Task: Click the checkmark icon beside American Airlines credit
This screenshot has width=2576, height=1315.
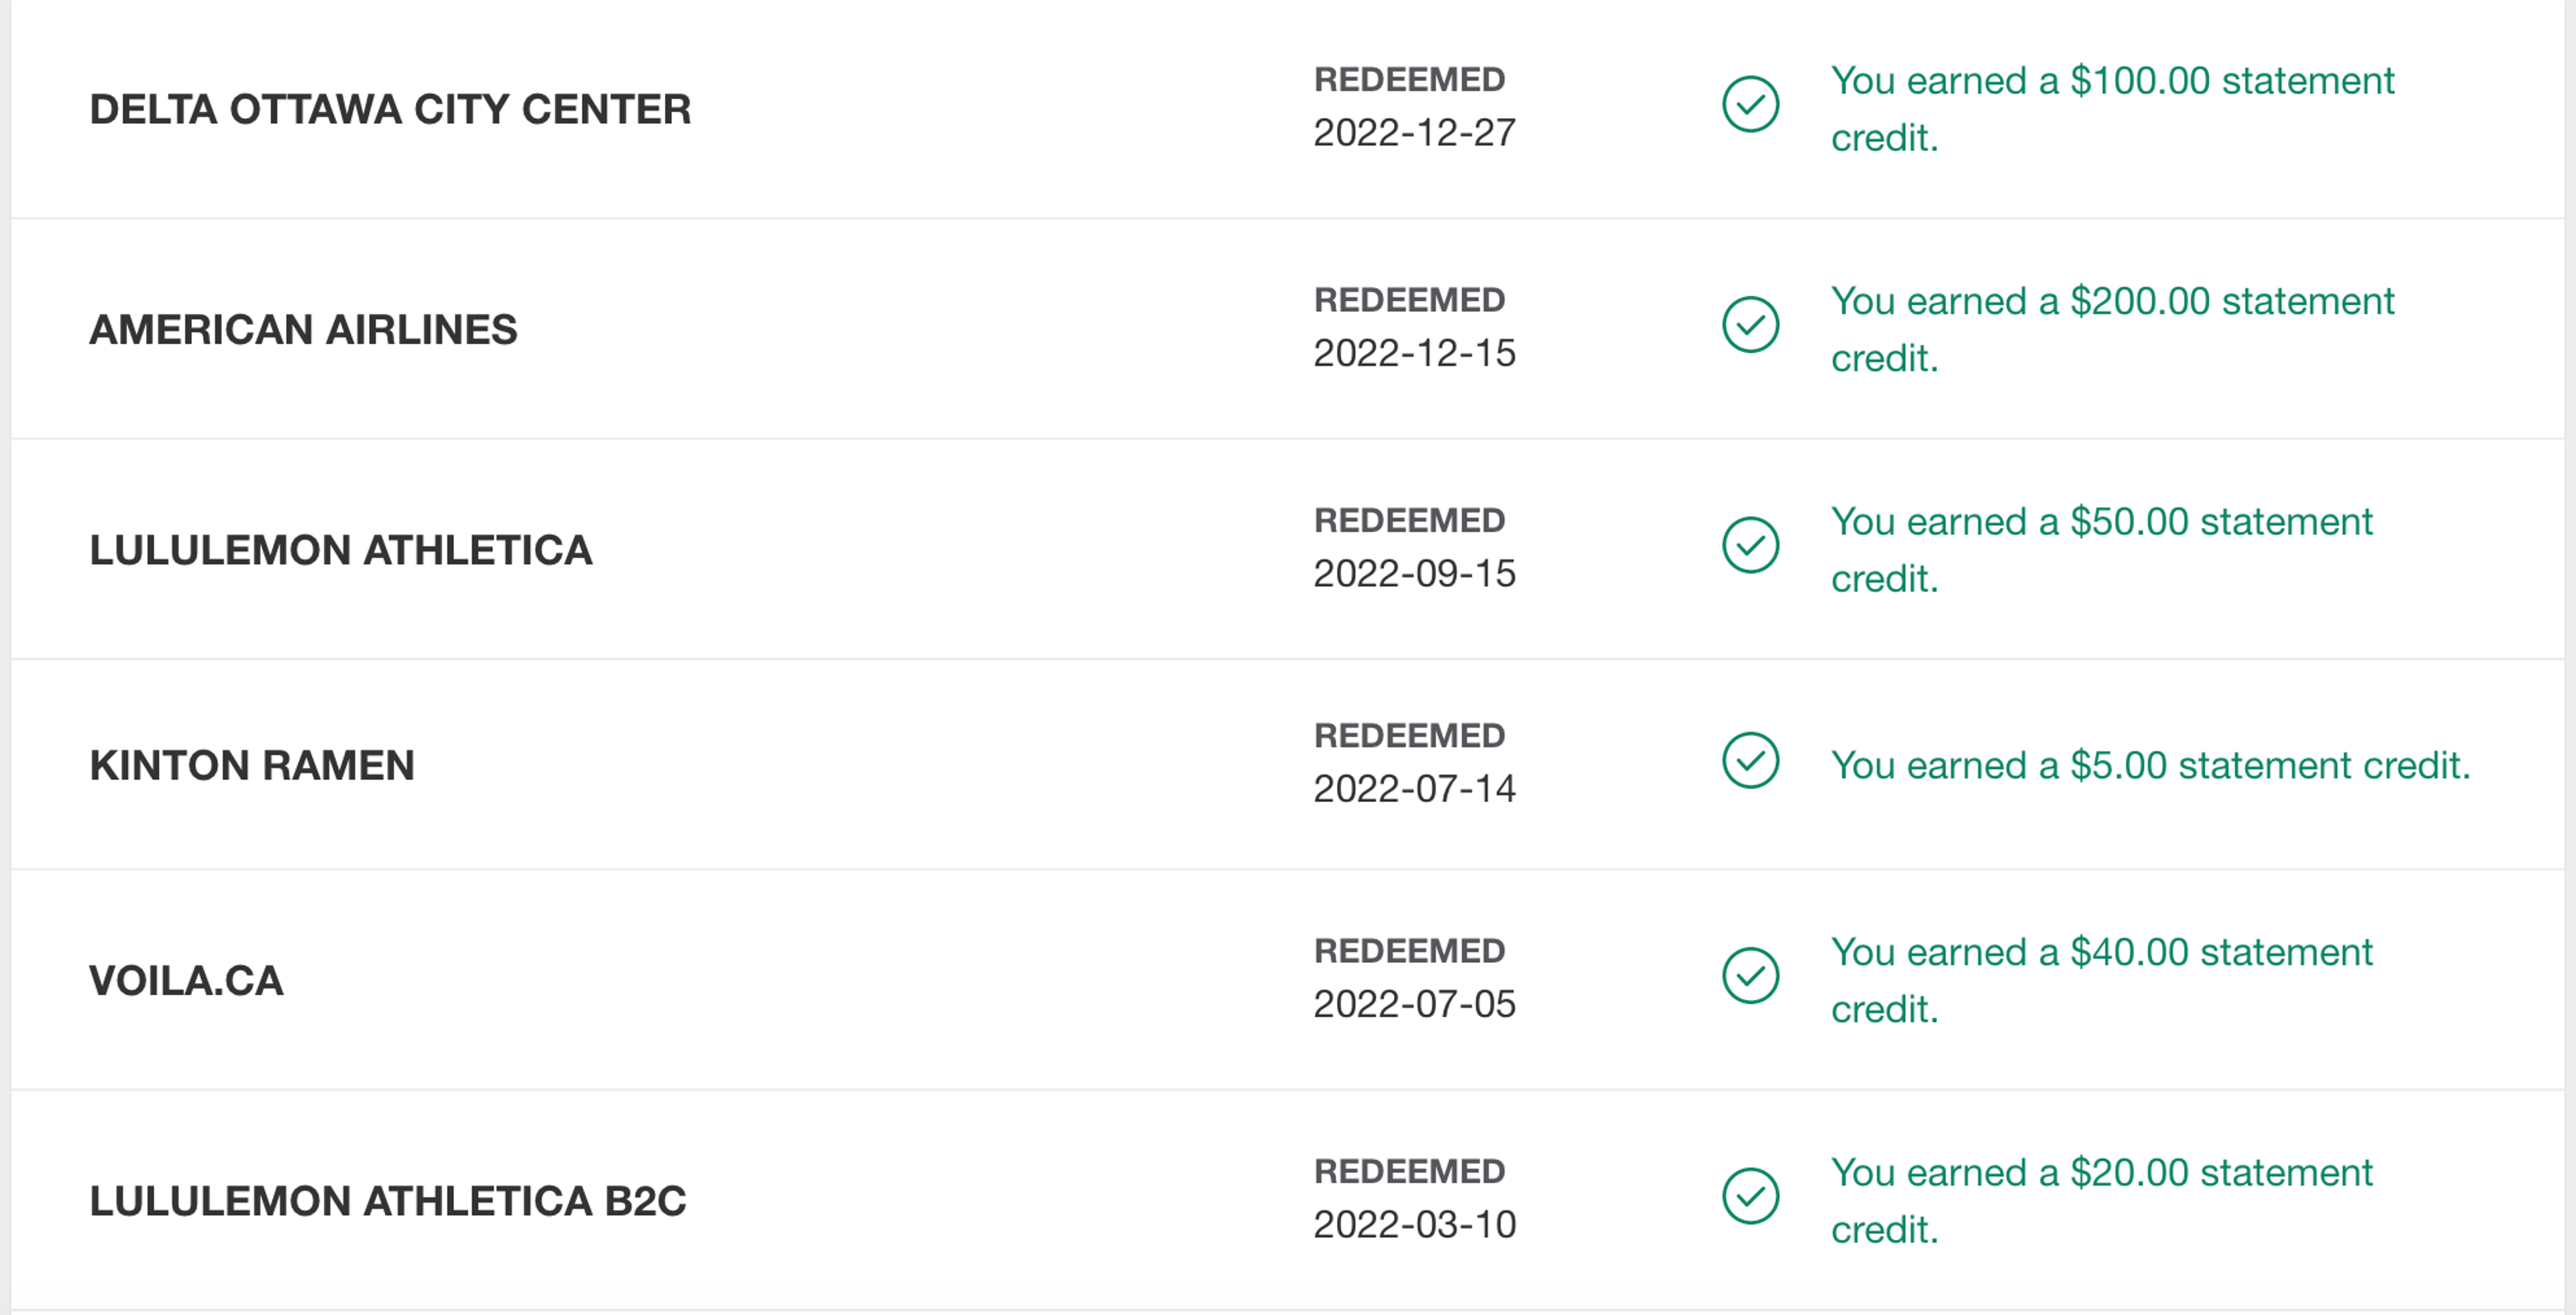Action: point(1750,324)
